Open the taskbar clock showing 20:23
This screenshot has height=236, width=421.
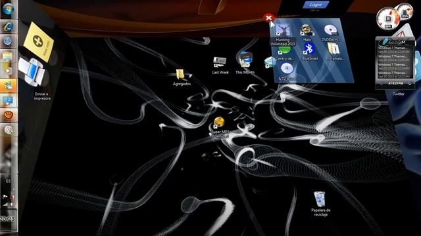tap(7, 218)
